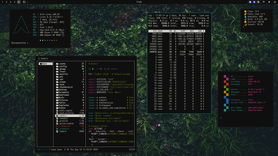Image resolution: width=278 pixels, height=156 pixels.
Task: Click the 21/27 position indicator
Action: pos(132,150)
